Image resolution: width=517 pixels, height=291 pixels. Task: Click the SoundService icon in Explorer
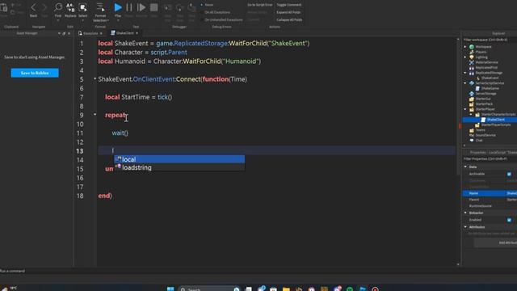pyautogui.click(x=472, y=135)
